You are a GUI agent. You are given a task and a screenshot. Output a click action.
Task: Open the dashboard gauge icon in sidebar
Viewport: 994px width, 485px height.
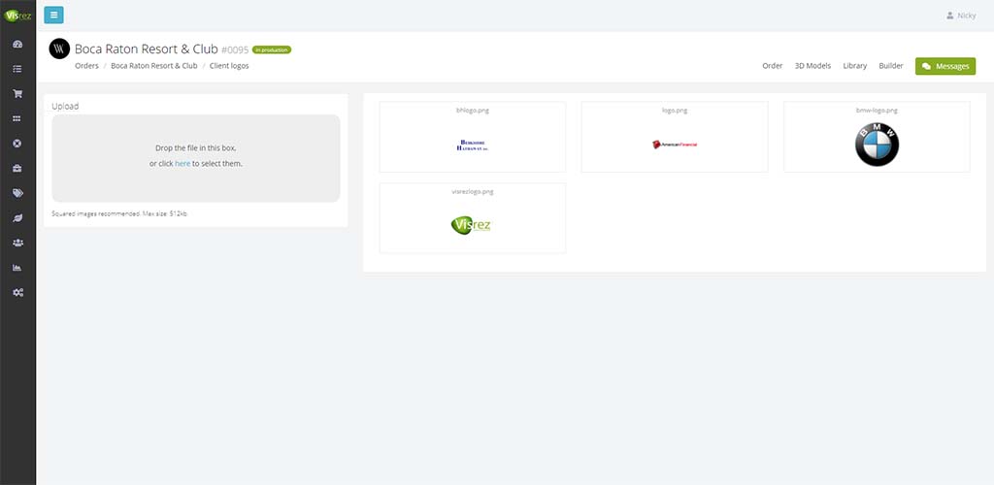(17, 45)
